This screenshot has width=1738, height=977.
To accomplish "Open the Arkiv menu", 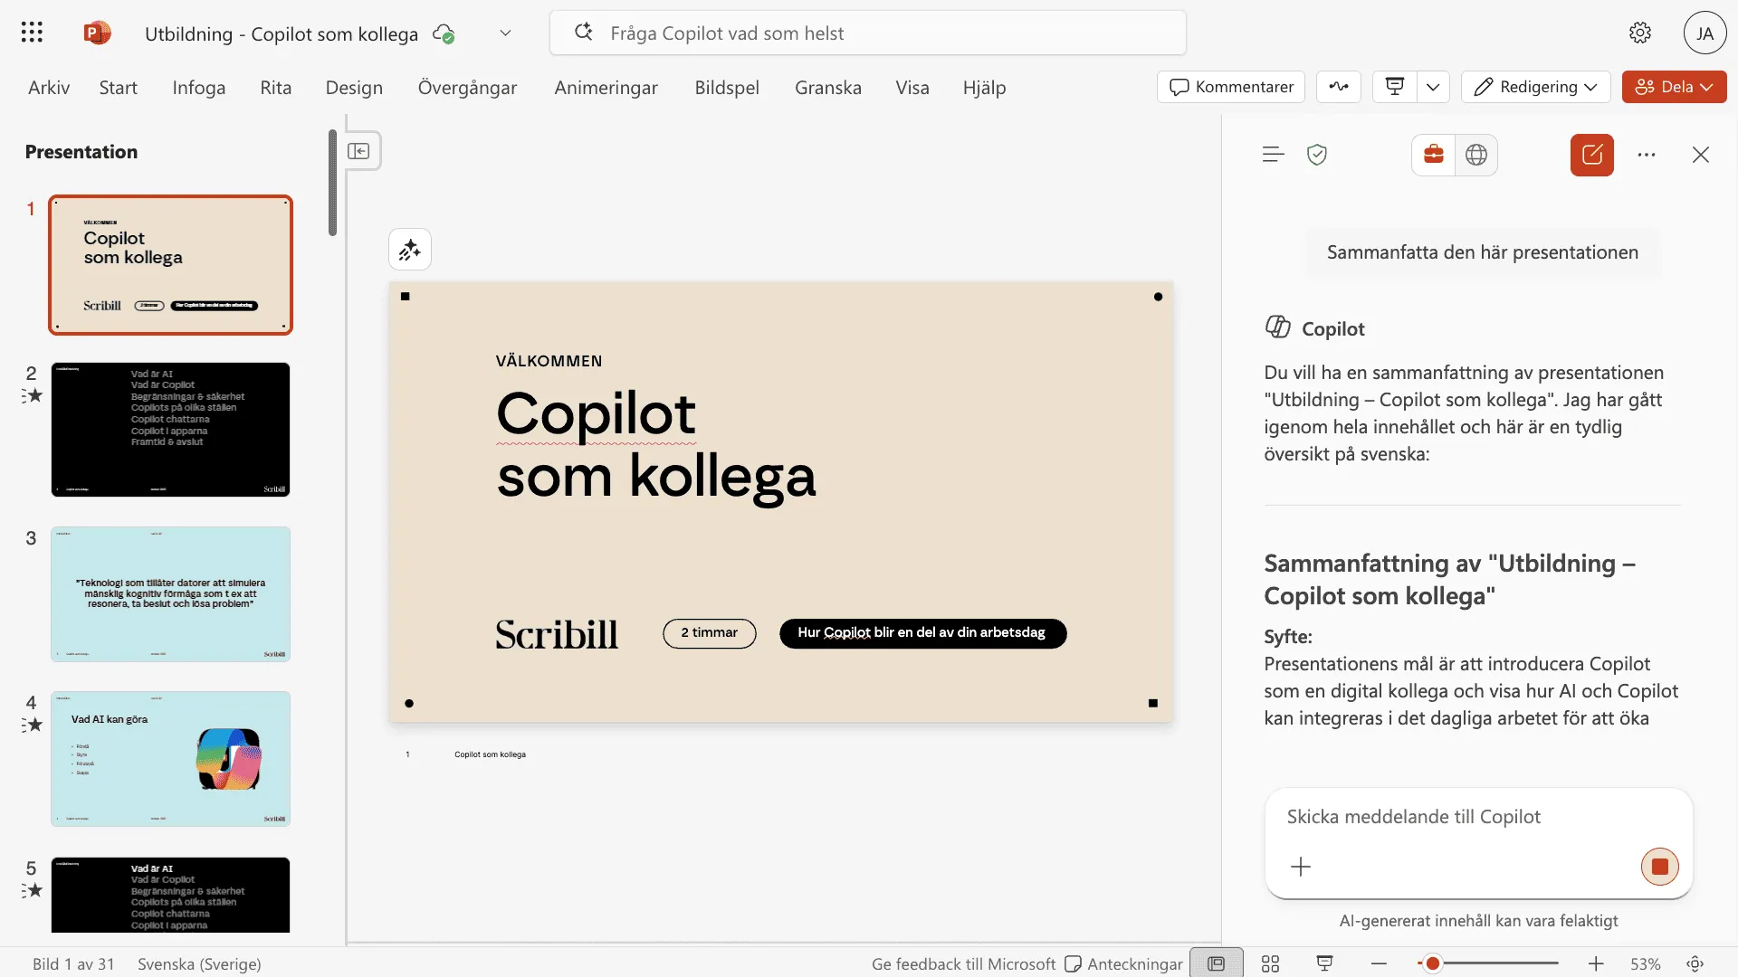I will coord(49,88).
